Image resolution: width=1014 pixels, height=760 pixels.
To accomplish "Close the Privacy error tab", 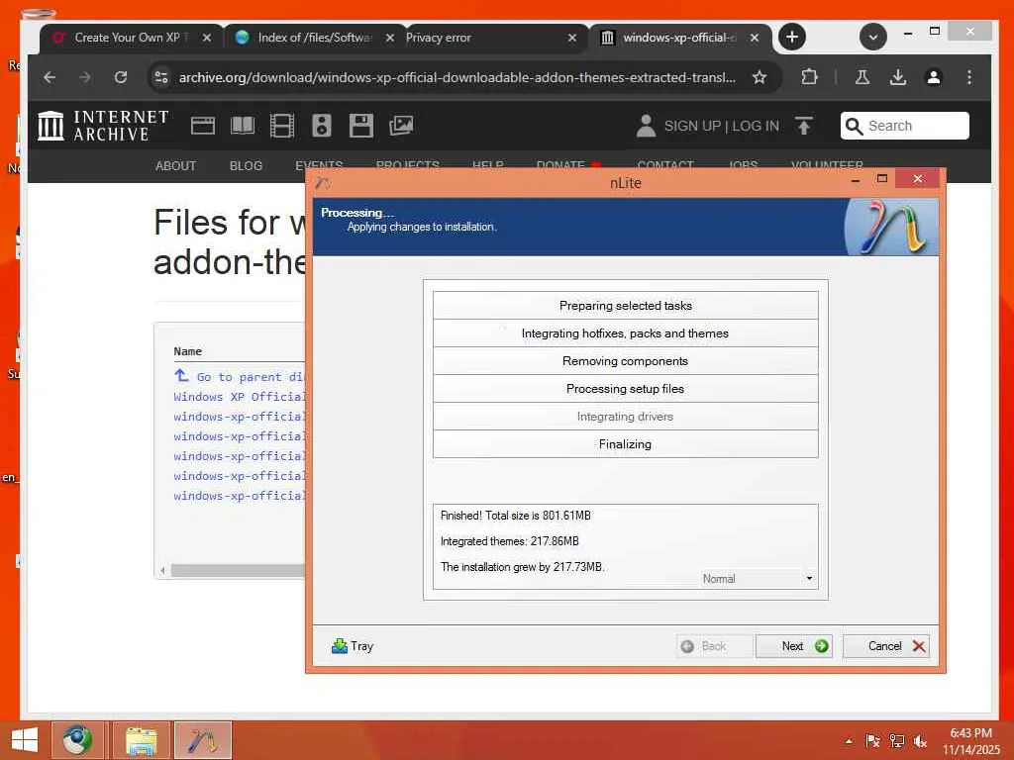I will tap(571, 39).
